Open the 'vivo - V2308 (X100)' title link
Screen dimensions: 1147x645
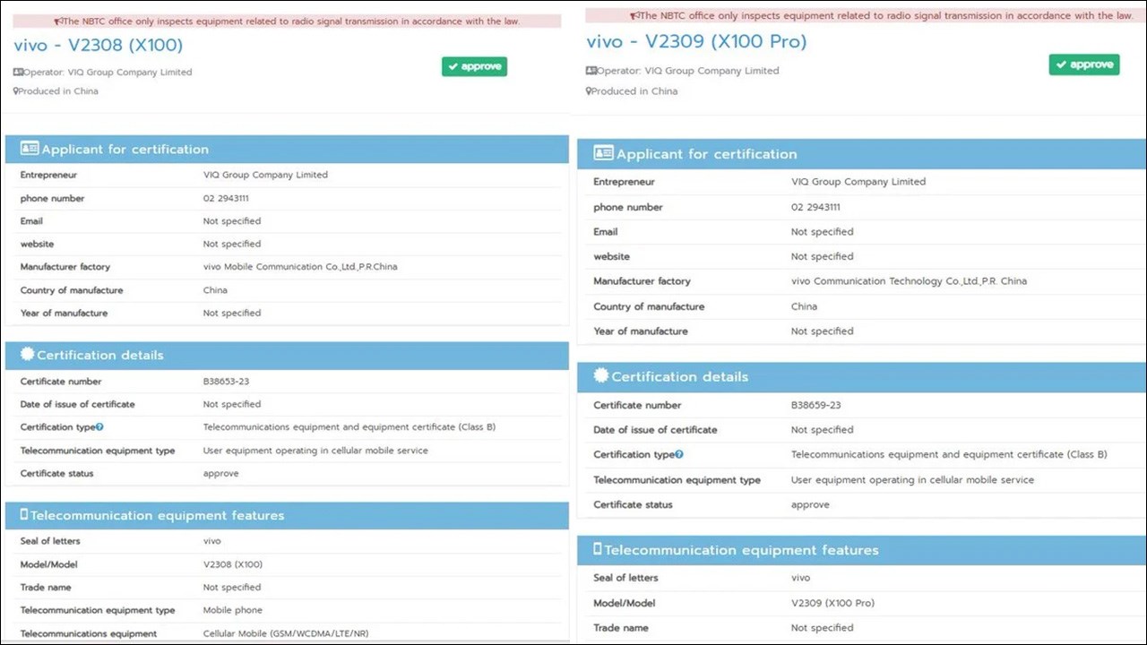[x=98, y=44]
